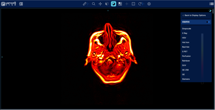
Task: Choose the SUV colormap
Action: 184,65
